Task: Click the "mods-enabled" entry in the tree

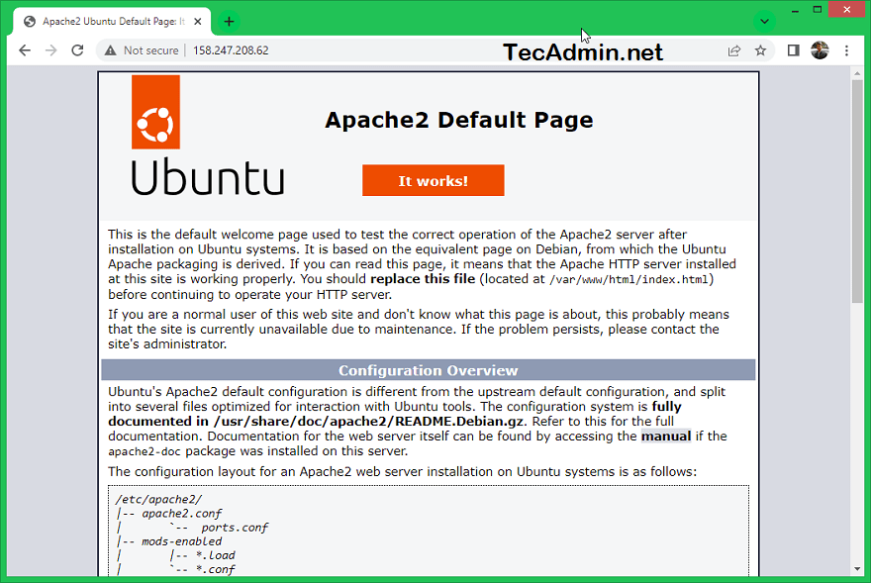Action: coord(182,541)
